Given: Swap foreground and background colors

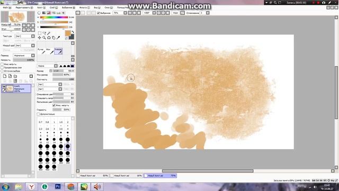Looking at the screenshot, I should pyautogui.click(x=73, y=32).
